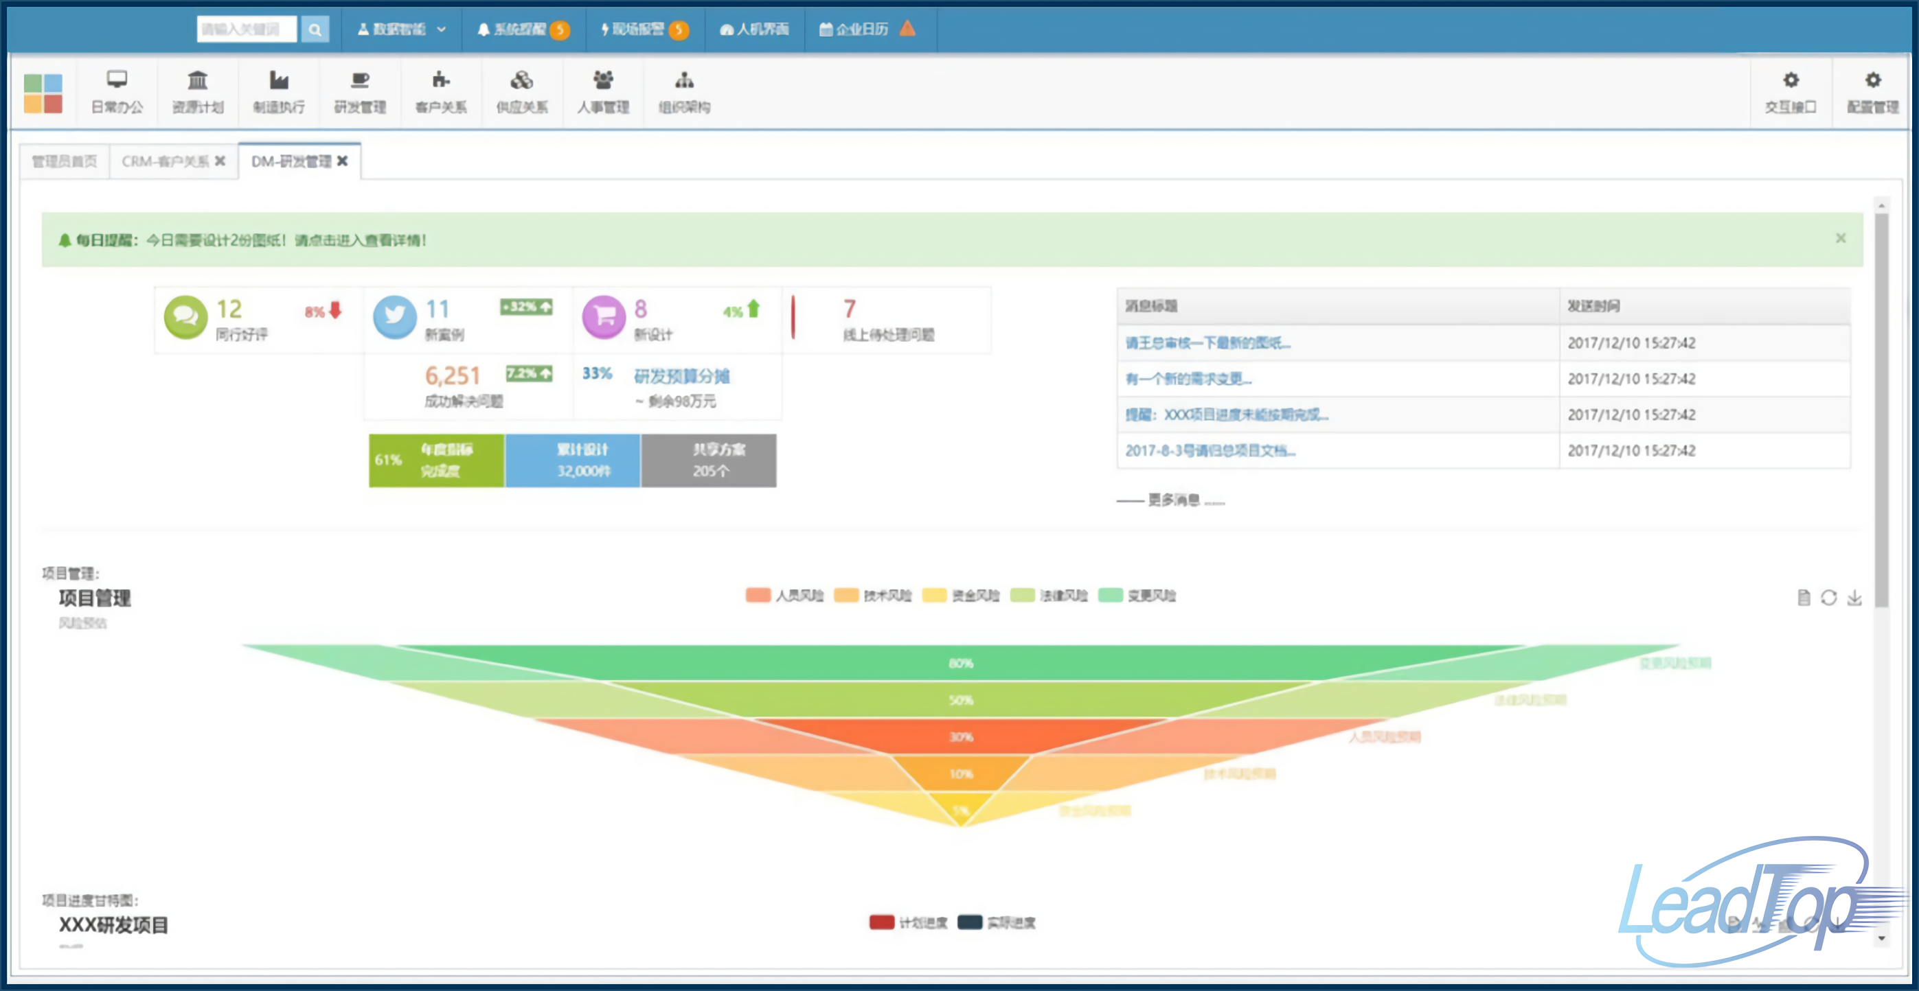Screen dimensions: 1919x991
Task: Open 系统提醒 notifications bell
Action: point(523,30)
